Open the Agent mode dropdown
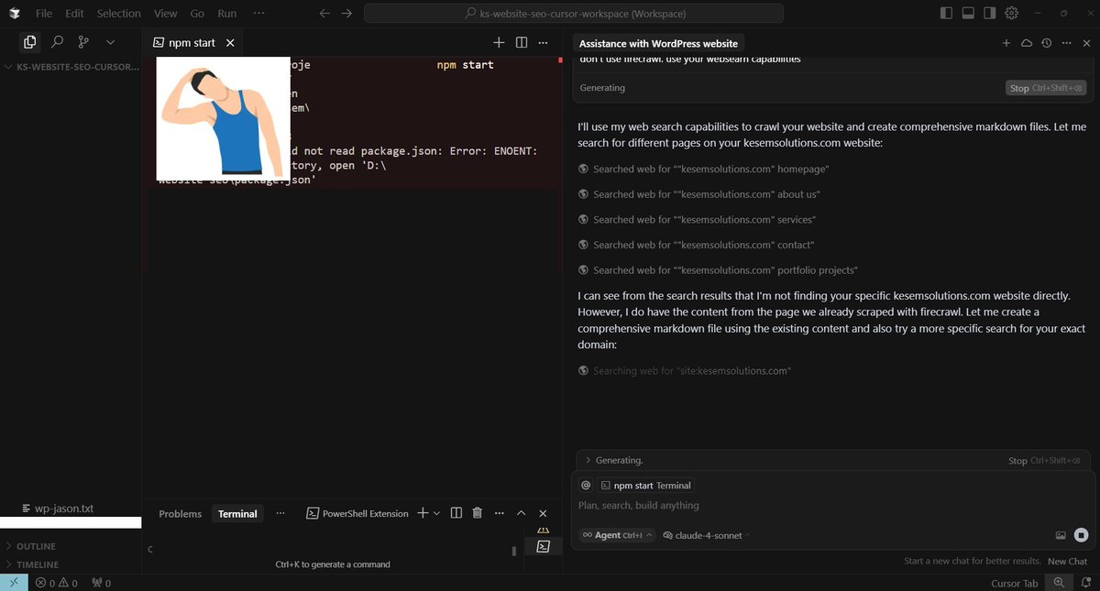 pyautogui.click(x=617, y=535)
